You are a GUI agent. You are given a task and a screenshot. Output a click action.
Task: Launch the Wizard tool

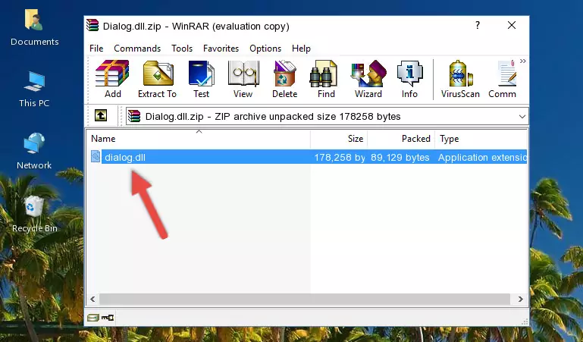coord(368,79)
